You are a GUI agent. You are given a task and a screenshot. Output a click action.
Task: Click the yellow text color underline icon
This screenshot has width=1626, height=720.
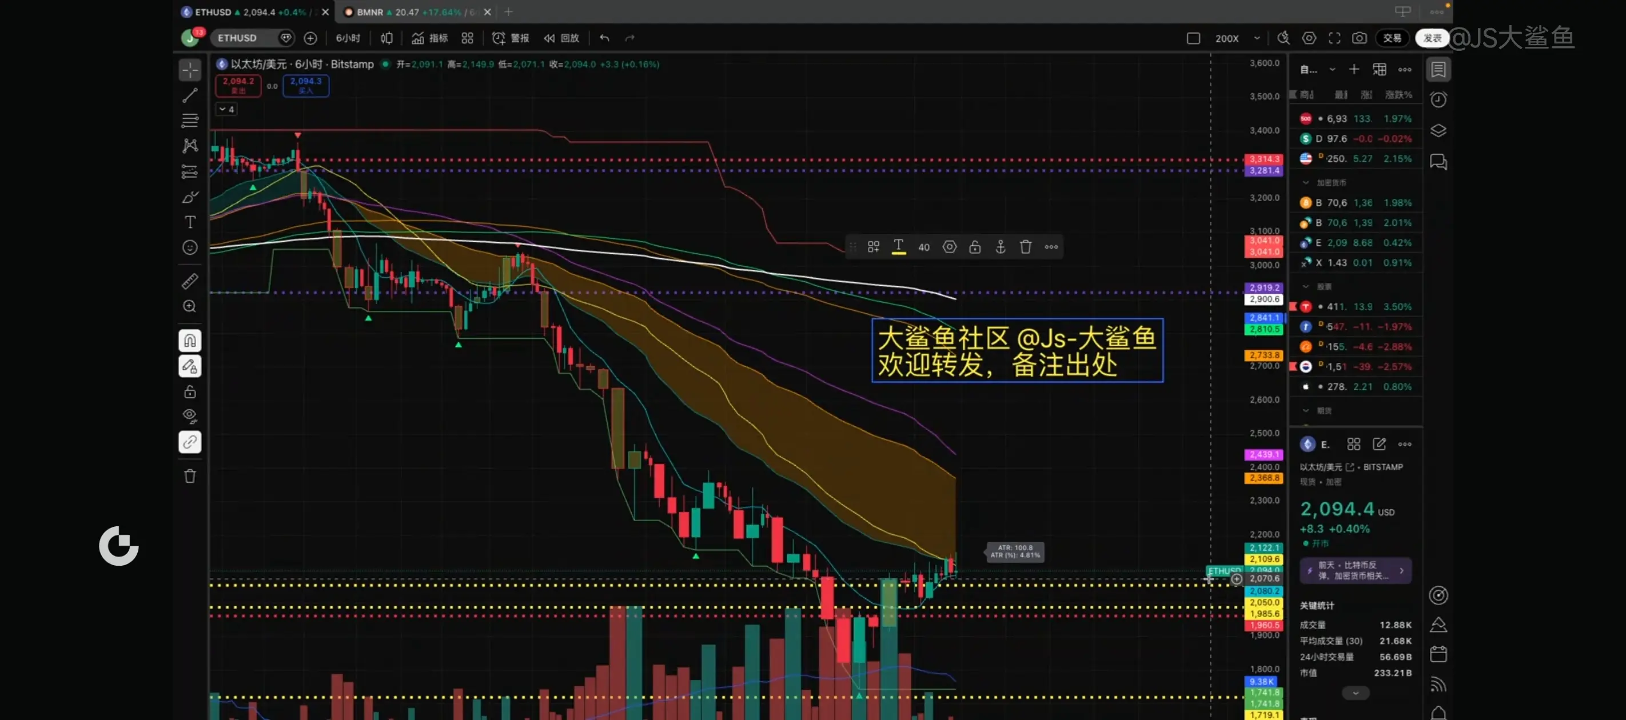[898, 247]
